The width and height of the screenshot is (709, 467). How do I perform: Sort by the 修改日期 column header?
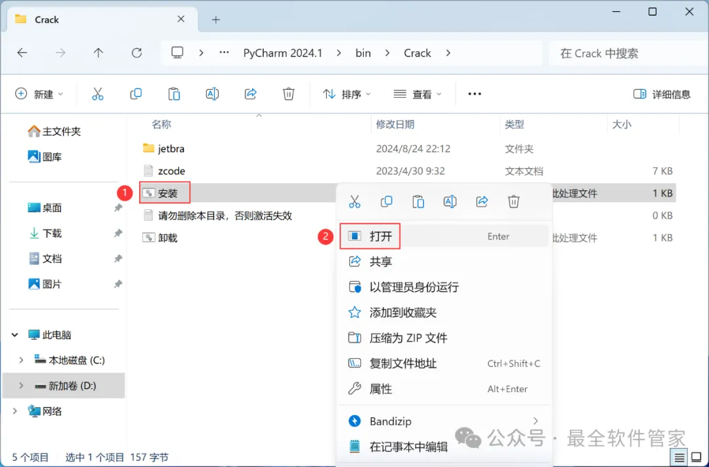point(395,124)
